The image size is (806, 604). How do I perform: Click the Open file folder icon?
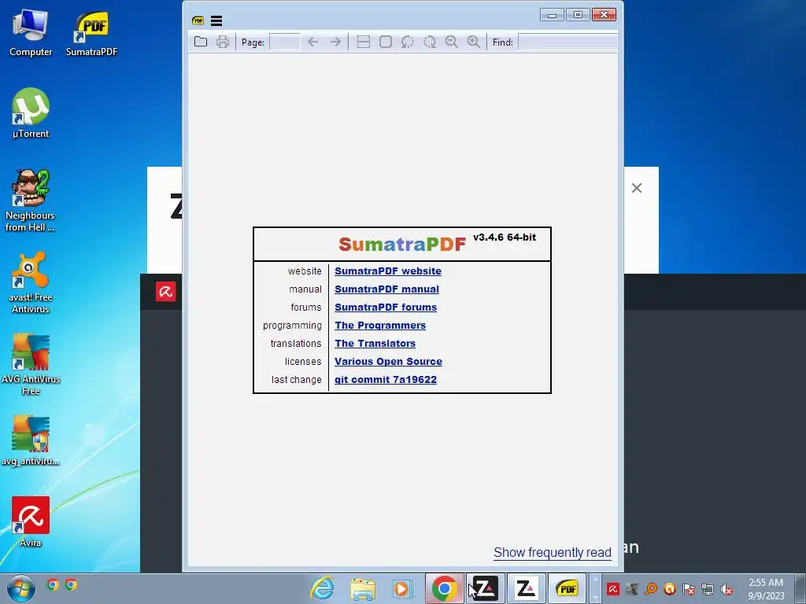point(201,42)
